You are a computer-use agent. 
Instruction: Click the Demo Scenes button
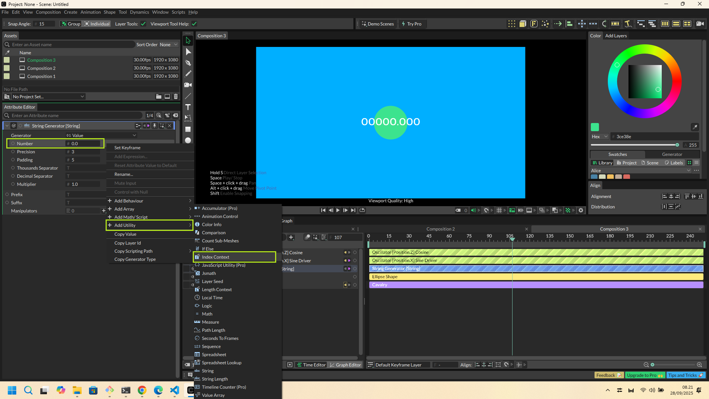point(378,24)
